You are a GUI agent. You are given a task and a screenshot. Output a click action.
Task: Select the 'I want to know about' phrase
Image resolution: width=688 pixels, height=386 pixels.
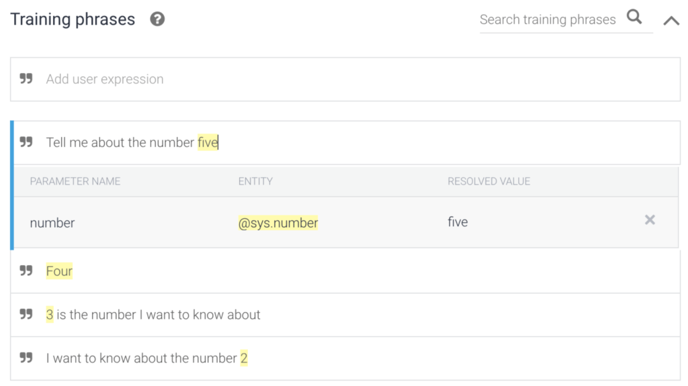pos(141,358)
